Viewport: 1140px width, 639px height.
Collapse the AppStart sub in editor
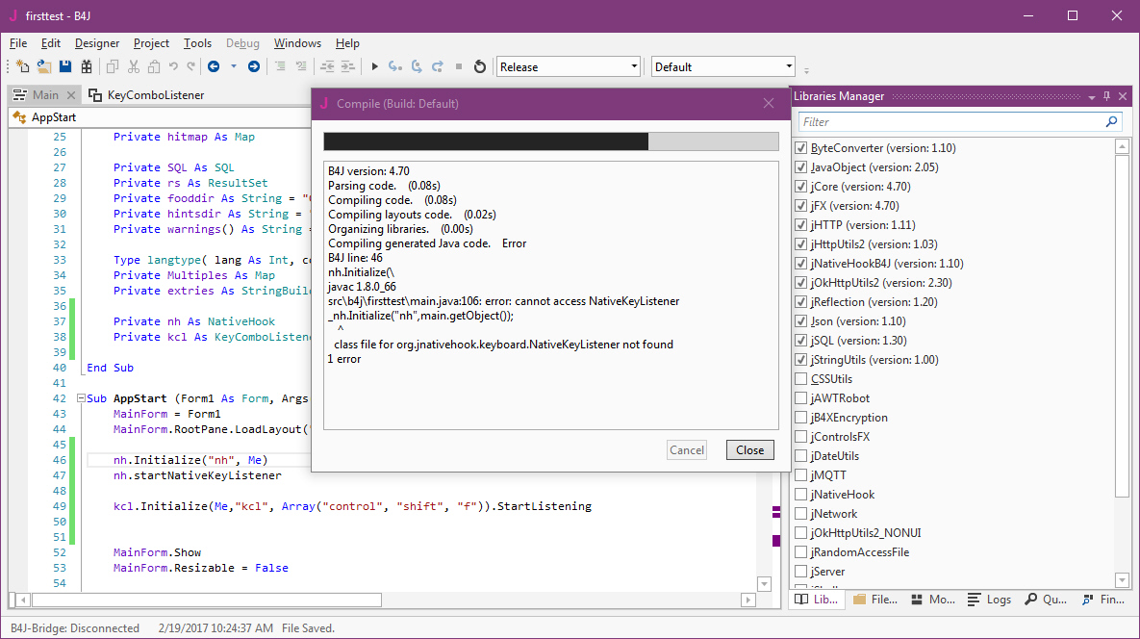tap(80, 398)
